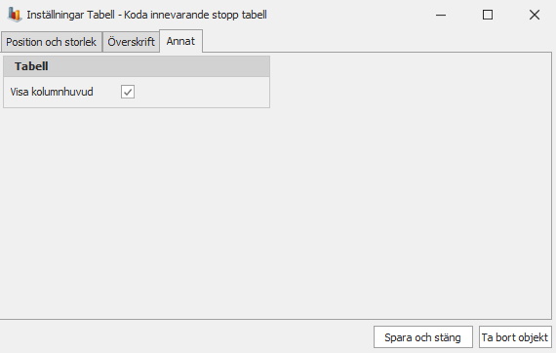556x353 pixels.
Task: Toggle the Visa kolumnhuvud checkbox
Action: [x=128, y=92]
